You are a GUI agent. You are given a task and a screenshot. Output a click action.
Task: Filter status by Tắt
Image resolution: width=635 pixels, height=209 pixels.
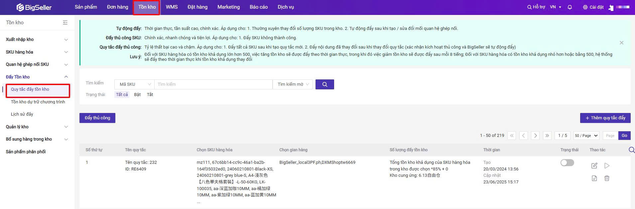(x=150, y=95)
